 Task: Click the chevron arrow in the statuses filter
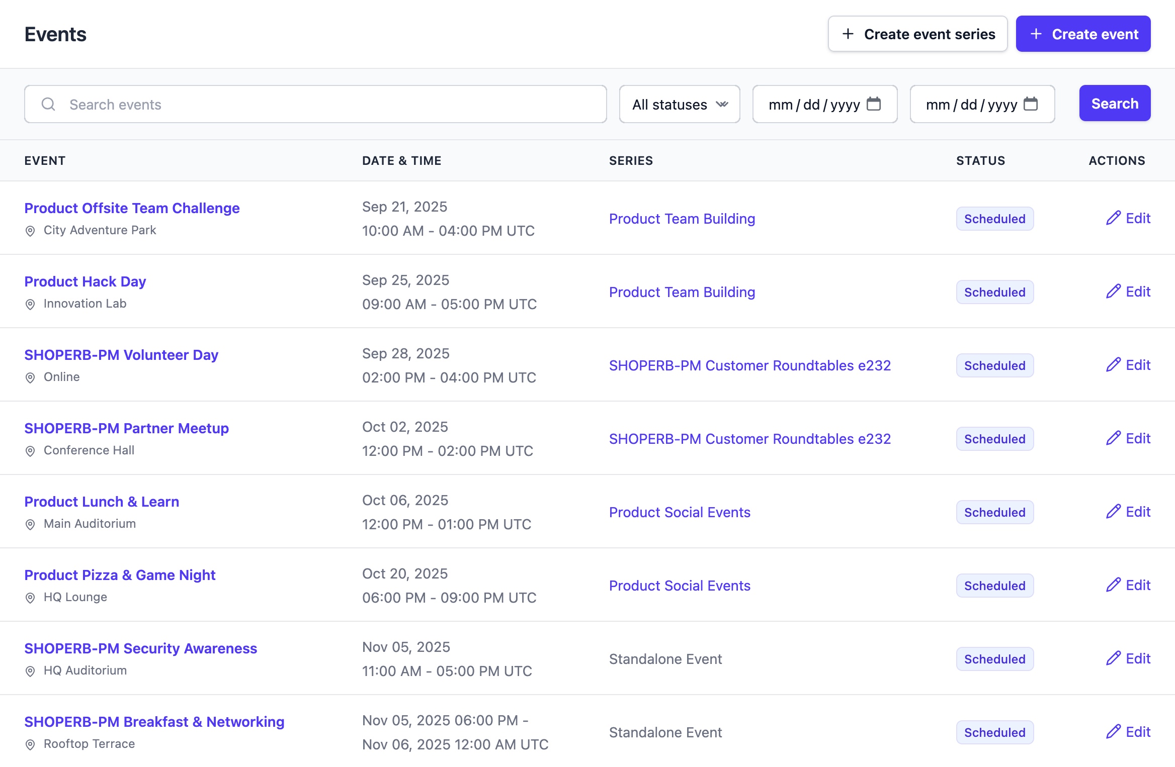722,104
